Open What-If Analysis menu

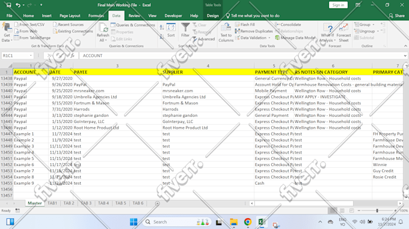pos(327,32)
